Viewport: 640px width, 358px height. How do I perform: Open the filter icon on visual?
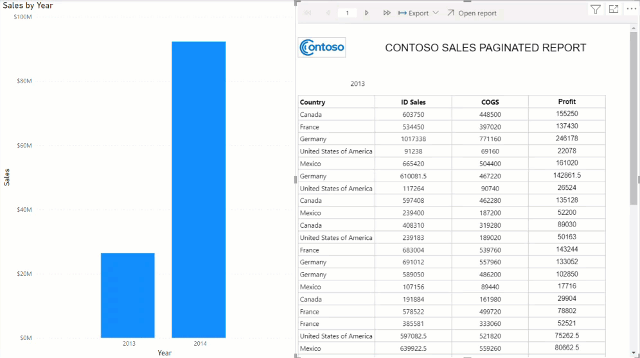pos(596,10)
